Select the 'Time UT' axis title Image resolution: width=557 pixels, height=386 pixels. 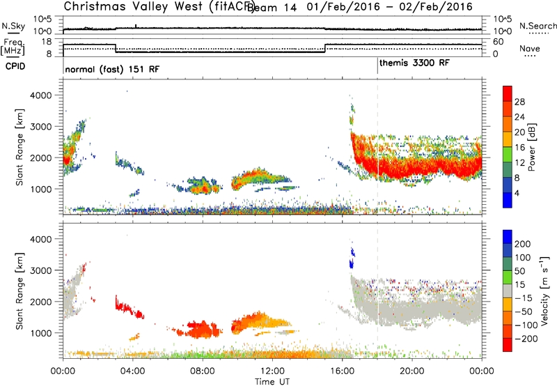272,382
